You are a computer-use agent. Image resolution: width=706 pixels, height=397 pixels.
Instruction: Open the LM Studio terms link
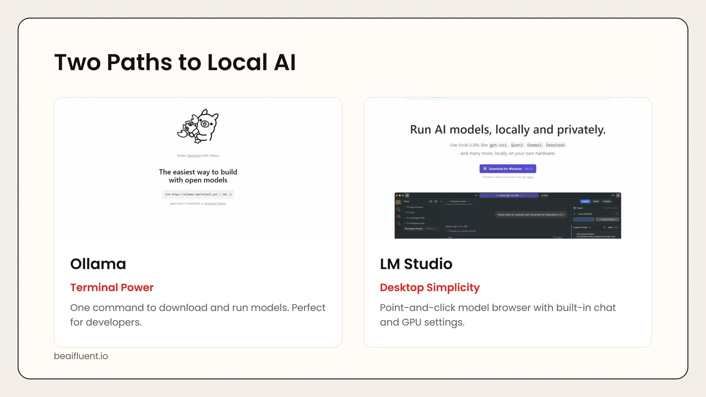530,177
